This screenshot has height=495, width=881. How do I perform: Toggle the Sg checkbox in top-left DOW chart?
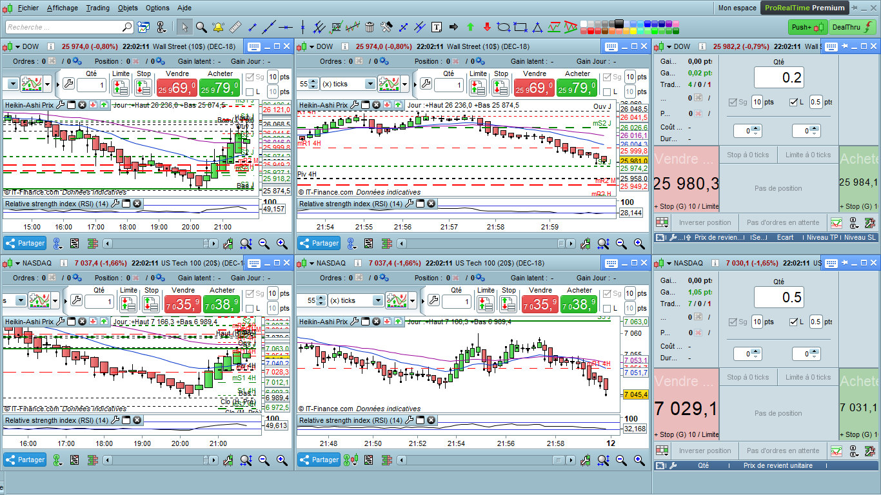(250, 77)
